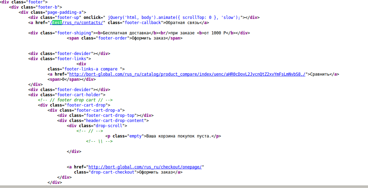The image size is (368, 188).
Task: Open the checkout/onepage URL link
Action: point(145,167)
